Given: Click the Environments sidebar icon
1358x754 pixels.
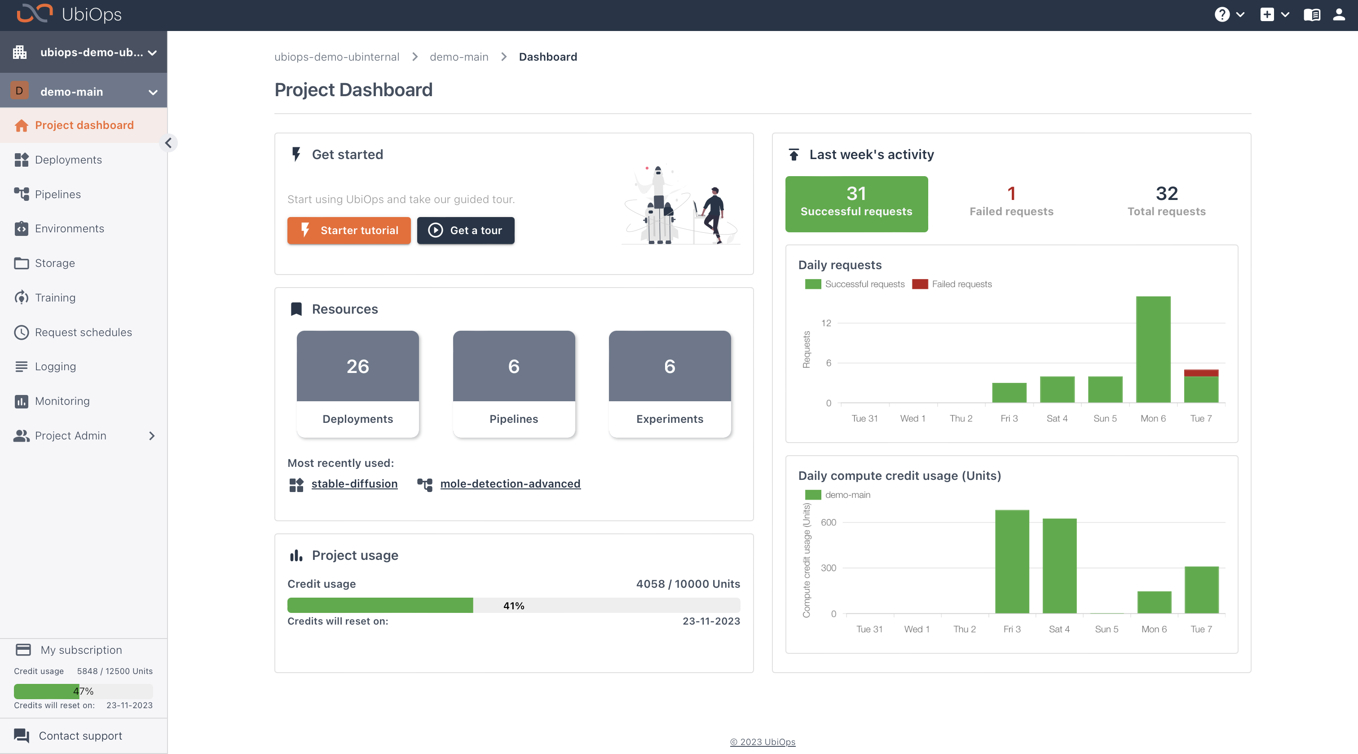Looking at the screenshot, I should point(21,228).
